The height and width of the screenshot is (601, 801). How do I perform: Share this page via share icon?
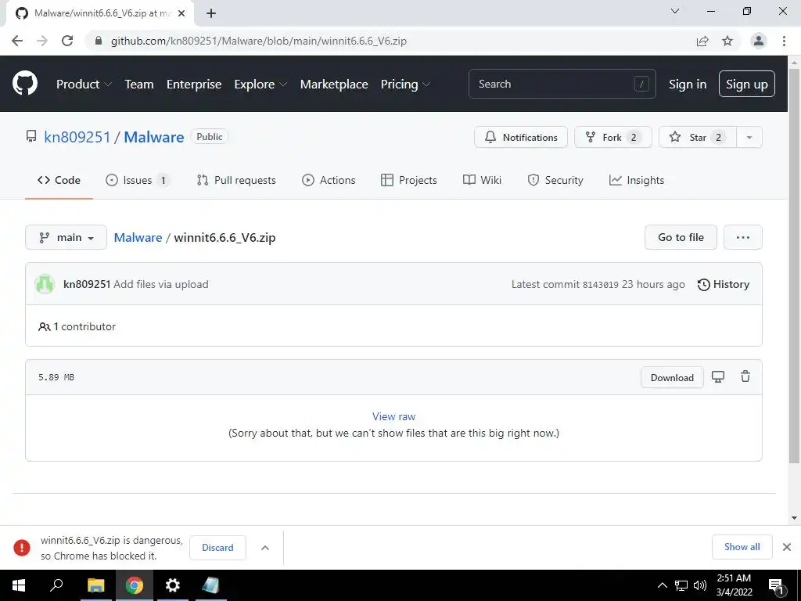click(702, 41)
